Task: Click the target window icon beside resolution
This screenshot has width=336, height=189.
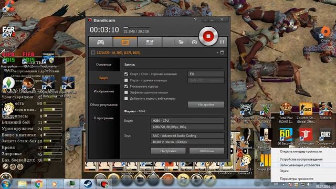Action: [222, 52]
